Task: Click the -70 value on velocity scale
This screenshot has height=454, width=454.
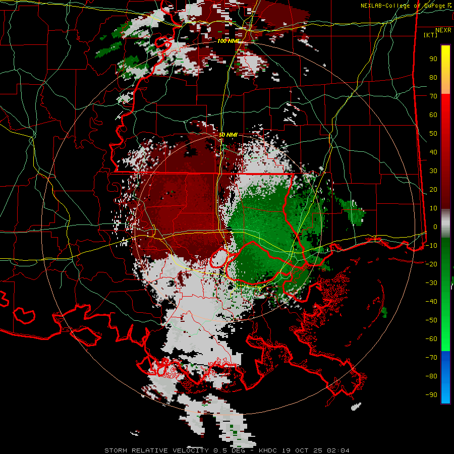Action: pyautogui.click(x=431, y=358)
